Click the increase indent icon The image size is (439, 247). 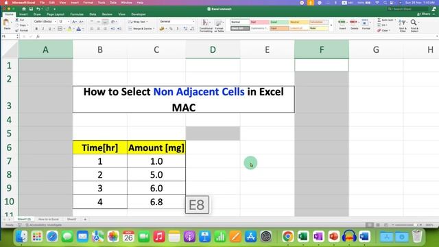(x=119, y=29)
